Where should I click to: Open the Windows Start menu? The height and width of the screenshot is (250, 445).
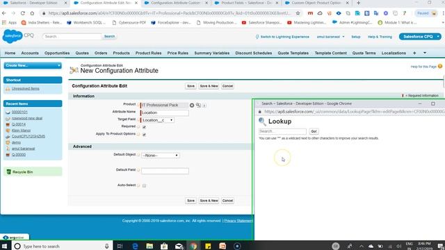point(5,246)
